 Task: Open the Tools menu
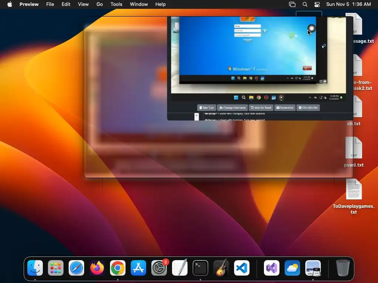click(116, 4)
